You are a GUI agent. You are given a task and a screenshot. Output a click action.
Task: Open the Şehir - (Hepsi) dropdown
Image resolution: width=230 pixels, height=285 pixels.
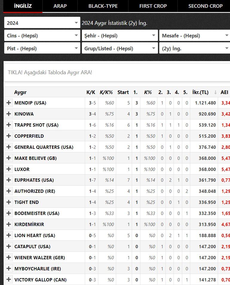120,35
